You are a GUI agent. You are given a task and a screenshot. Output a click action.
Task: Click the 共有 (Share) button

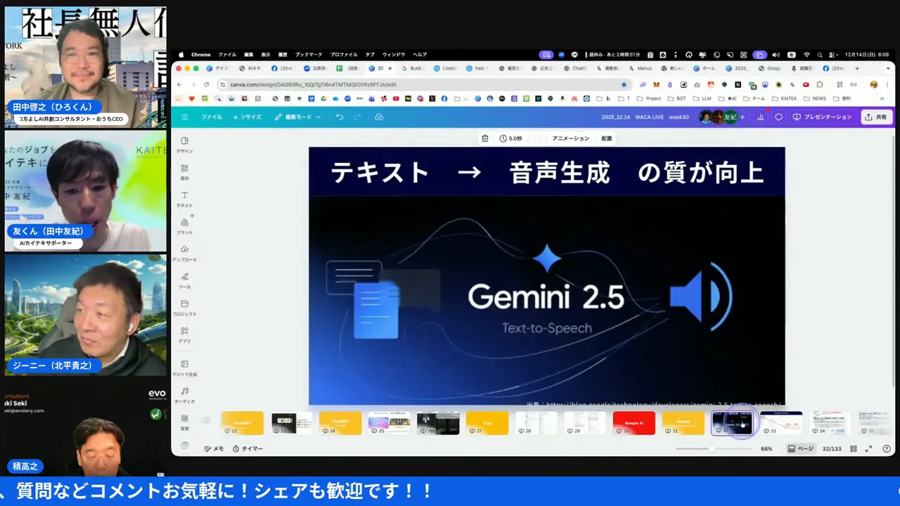point(876,117)
